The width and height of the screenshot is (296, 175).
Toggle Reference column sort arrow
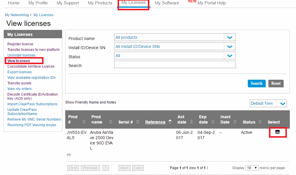(x=170, y=122)
